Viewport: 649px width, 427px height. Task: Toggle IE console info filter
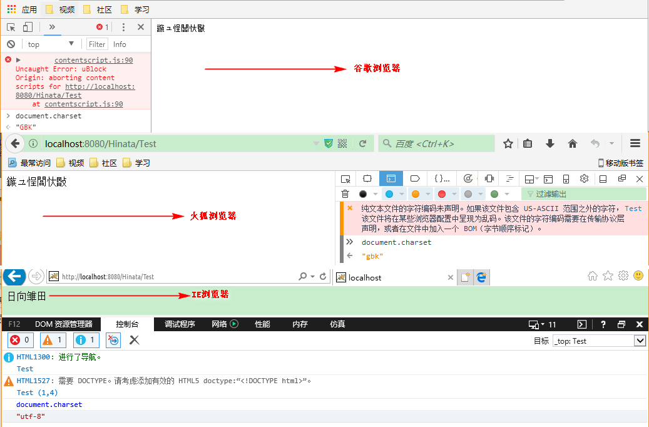point(86,341)
